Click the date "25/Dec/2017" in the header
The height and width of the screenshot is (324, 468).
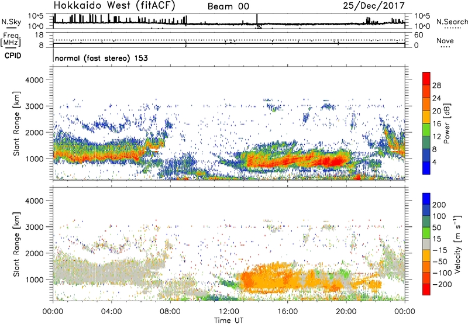click(x=374, y=6)
